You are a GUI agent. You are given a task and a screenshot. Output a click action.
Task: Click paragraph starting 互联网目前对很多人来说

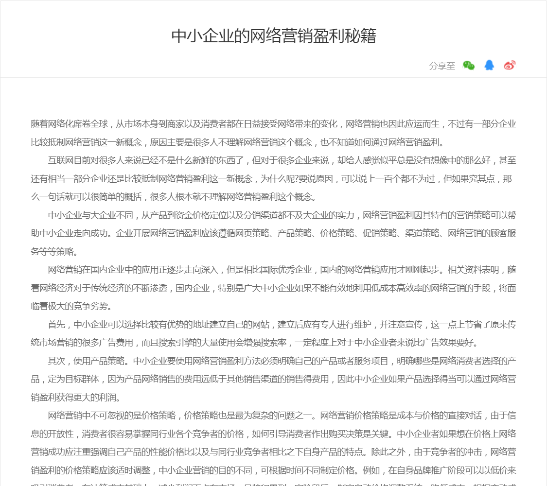pyautogui.click(x=273, y=178)
